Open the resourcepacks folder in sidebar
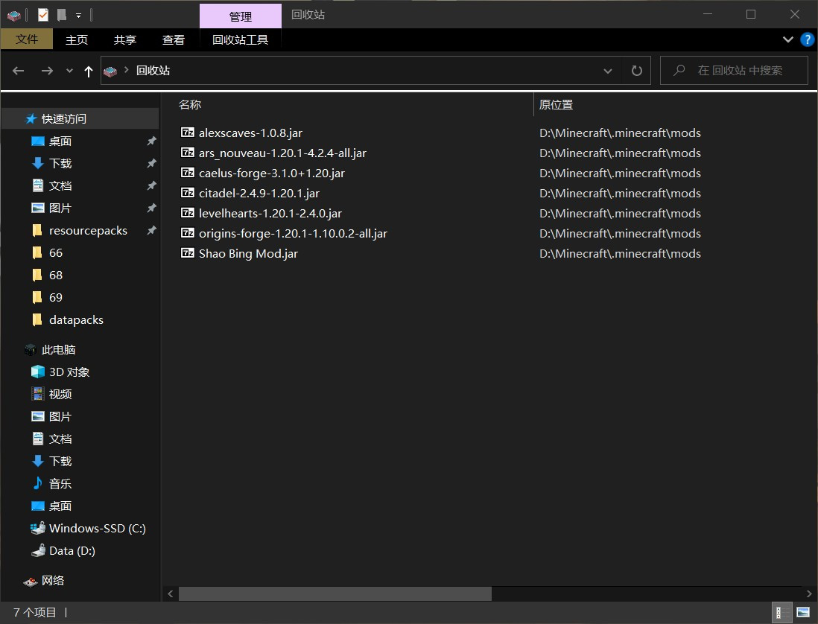Screen dimensions: 818x624 (88, 231)
